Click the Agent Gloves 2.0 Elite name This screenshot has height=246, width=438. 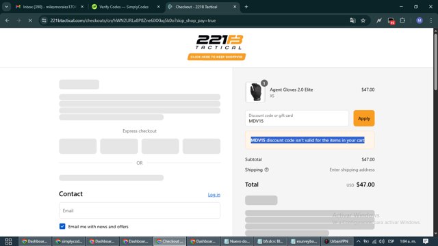291,90
